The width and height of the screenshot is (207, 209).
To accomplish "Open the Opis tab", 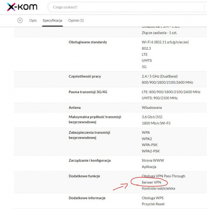I will pyautogui.click(x=33, y=20).
